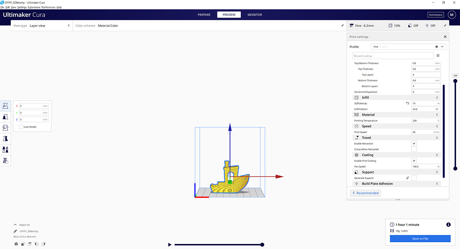Select the Move tool icon
460x249 pixels.
click(x=5, y=106)
